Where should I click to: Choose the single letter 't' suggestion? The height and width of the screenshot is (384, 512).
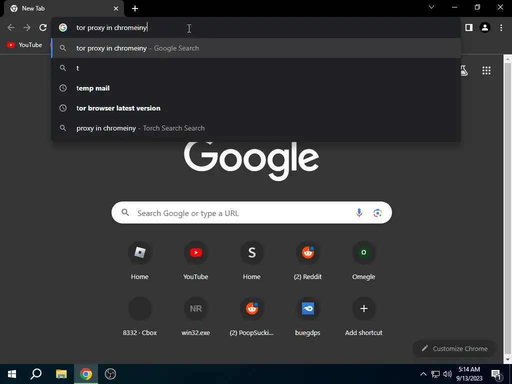(256, 68)
